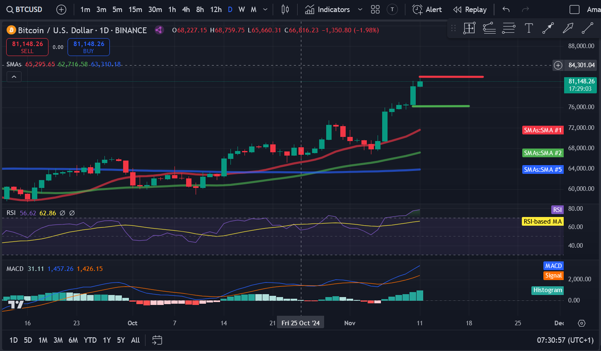
Task: Create a new Alert
Action: (x=427, y=10)
